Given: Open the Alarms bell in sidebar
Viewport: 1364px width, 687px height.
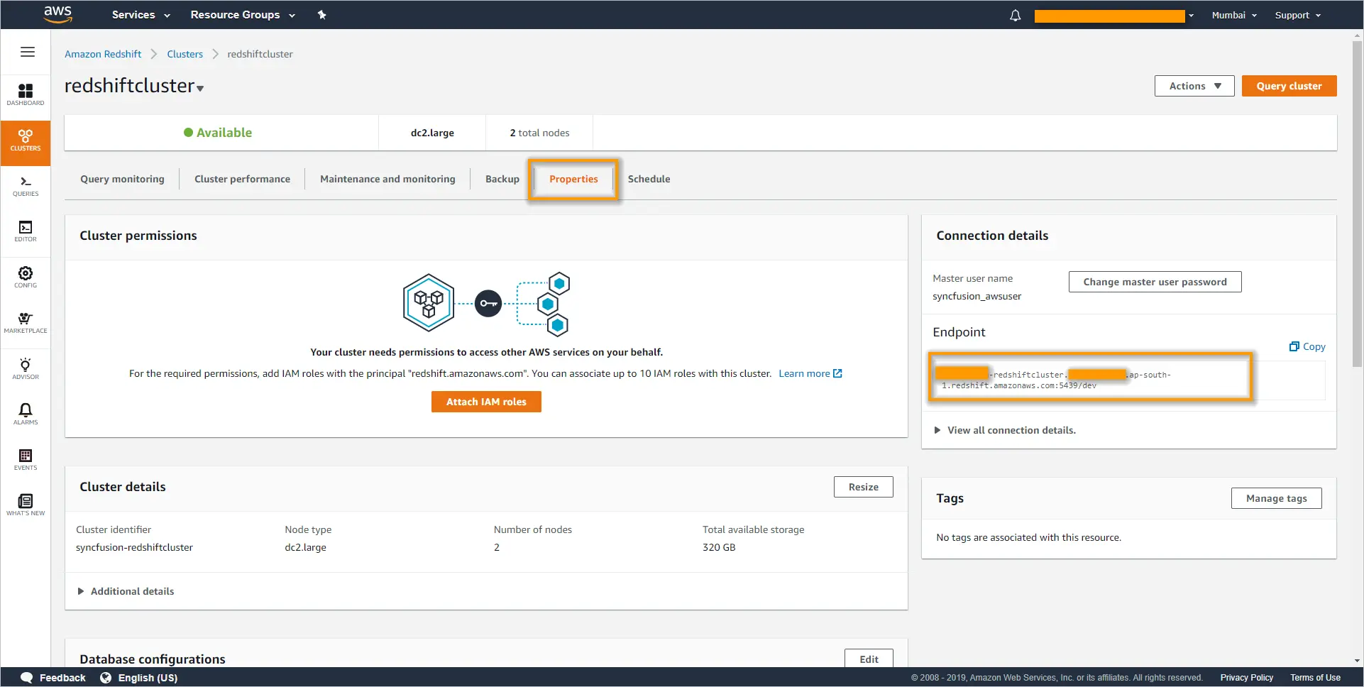Looking at the screenshot, I should 26,413.
